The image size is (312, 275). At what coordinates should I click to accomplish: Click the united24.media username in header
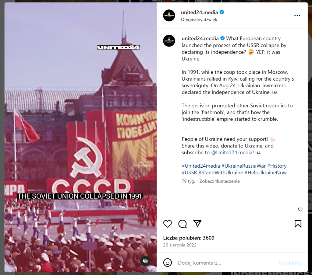coord(199,12)
